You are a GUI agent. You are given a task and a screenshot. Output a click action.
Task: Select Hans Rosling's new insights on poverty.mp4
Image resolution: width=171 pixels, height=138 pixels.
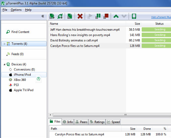(80, 35)
